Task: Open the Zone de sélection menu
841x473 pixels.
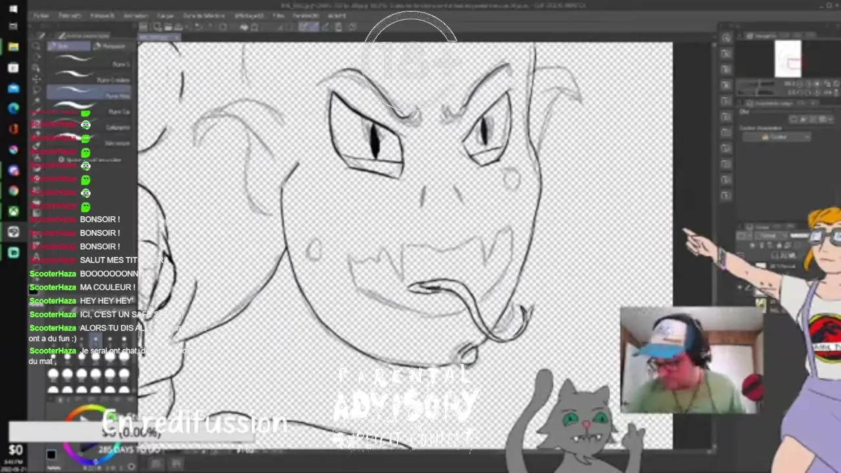Action: point(204,15)
